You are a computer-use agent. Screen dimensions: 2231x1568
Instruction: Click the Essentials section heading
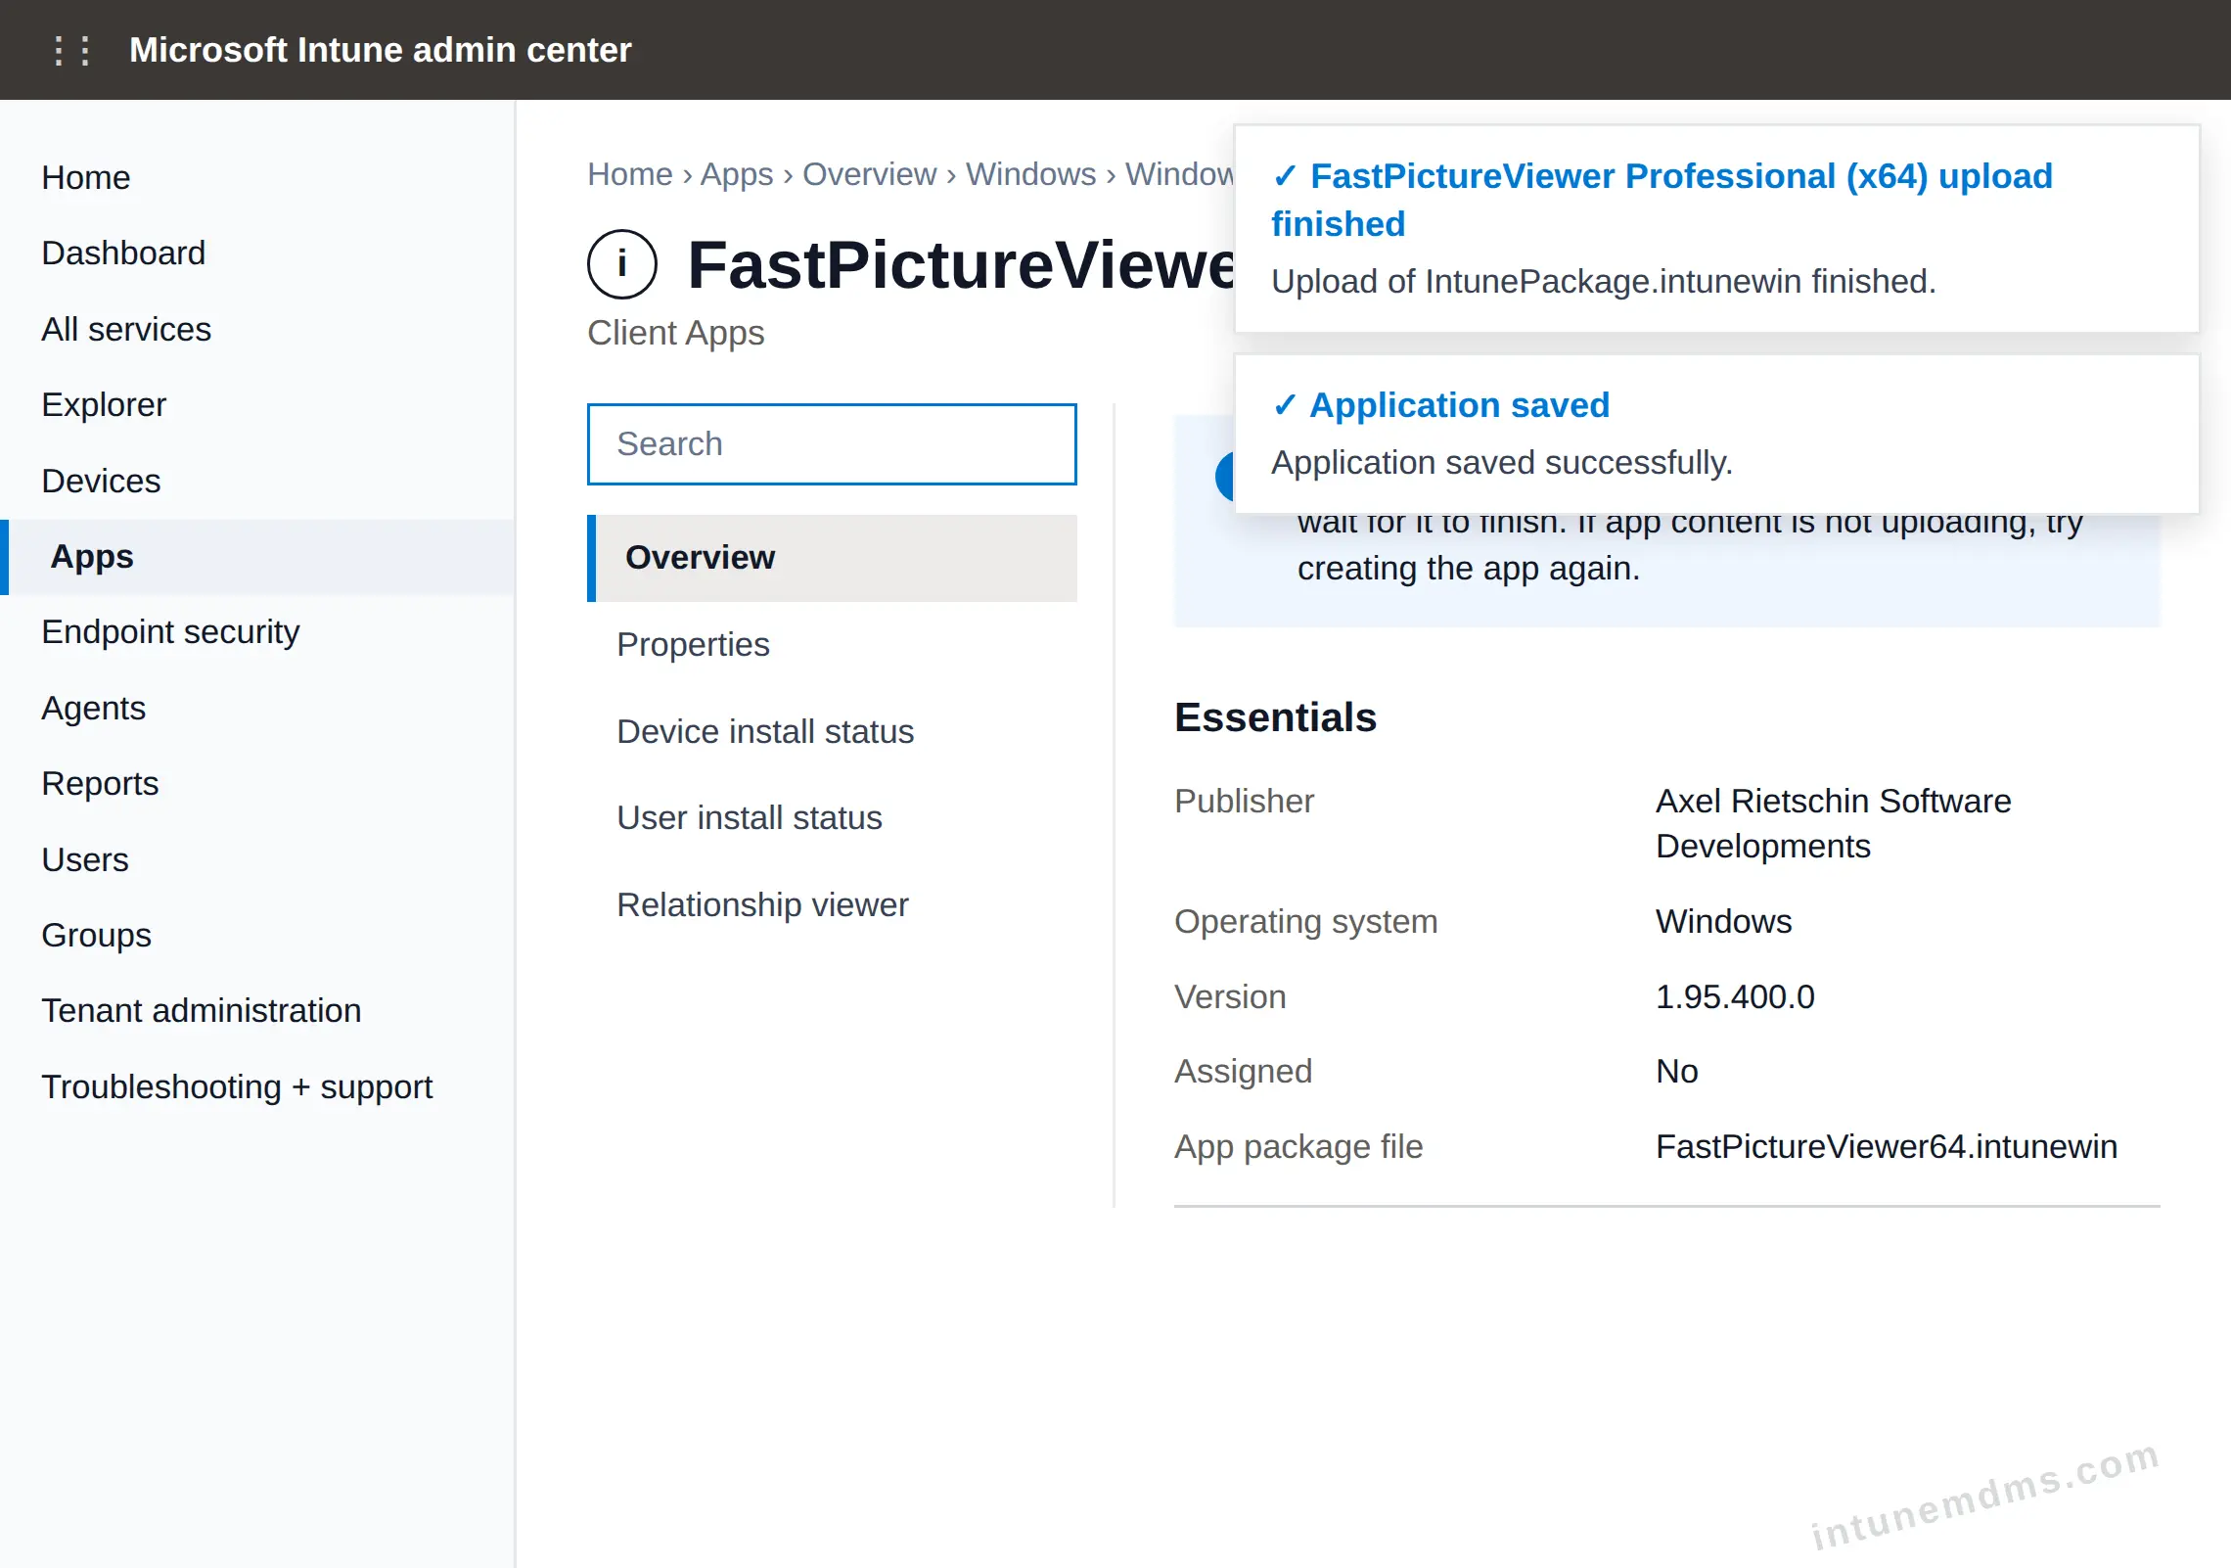coord(1275,717)
